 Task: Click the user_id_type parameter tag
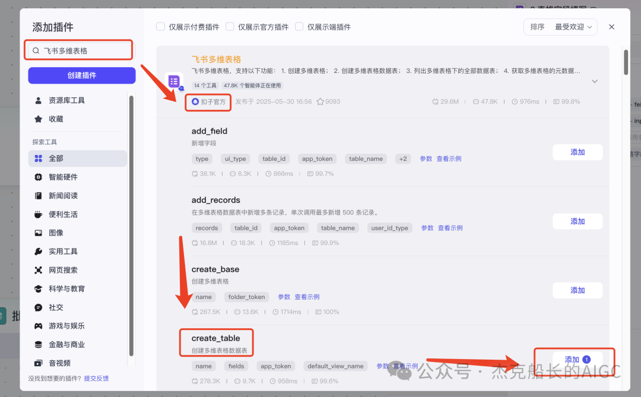coord(389,228)
